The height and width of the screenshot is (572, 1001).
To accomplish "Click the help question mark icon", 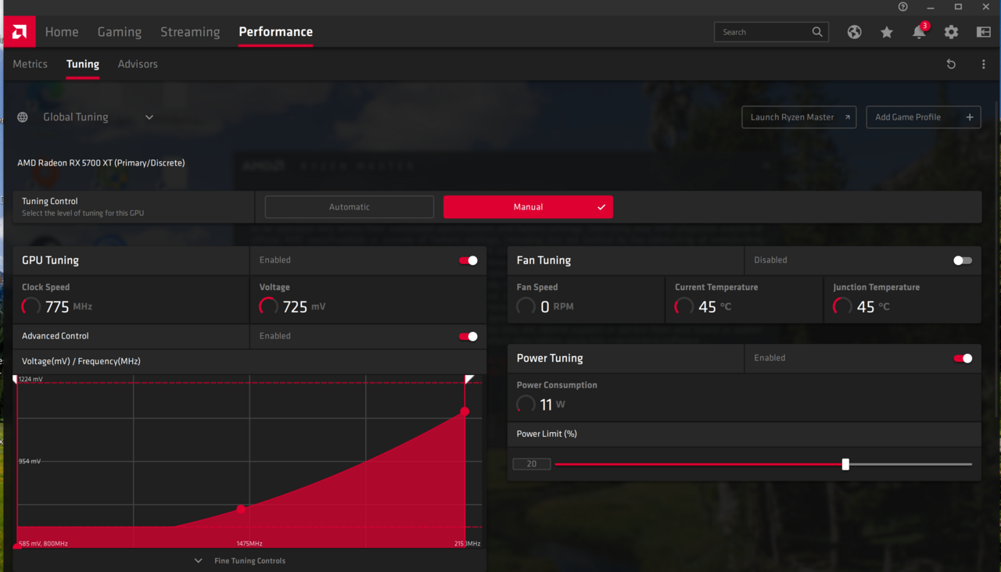I will tap(903, 6).
